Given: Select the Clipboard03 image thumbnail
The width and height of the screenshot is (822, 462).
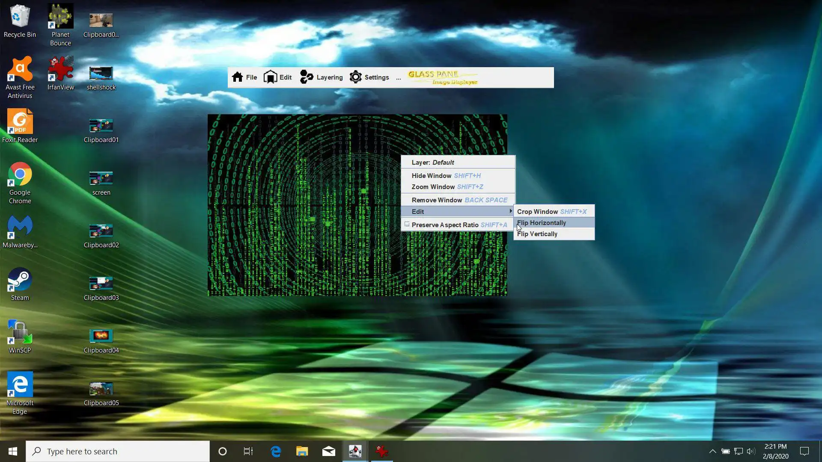Looking at the screenshot, I should tap(101, 284).
